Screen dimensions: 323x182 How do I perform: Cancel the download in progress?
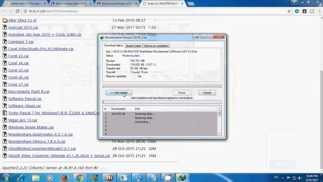click(x=207, y=93)
